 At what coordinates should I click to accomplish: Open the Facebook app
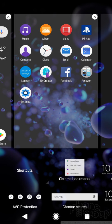(x=66, y=72)
